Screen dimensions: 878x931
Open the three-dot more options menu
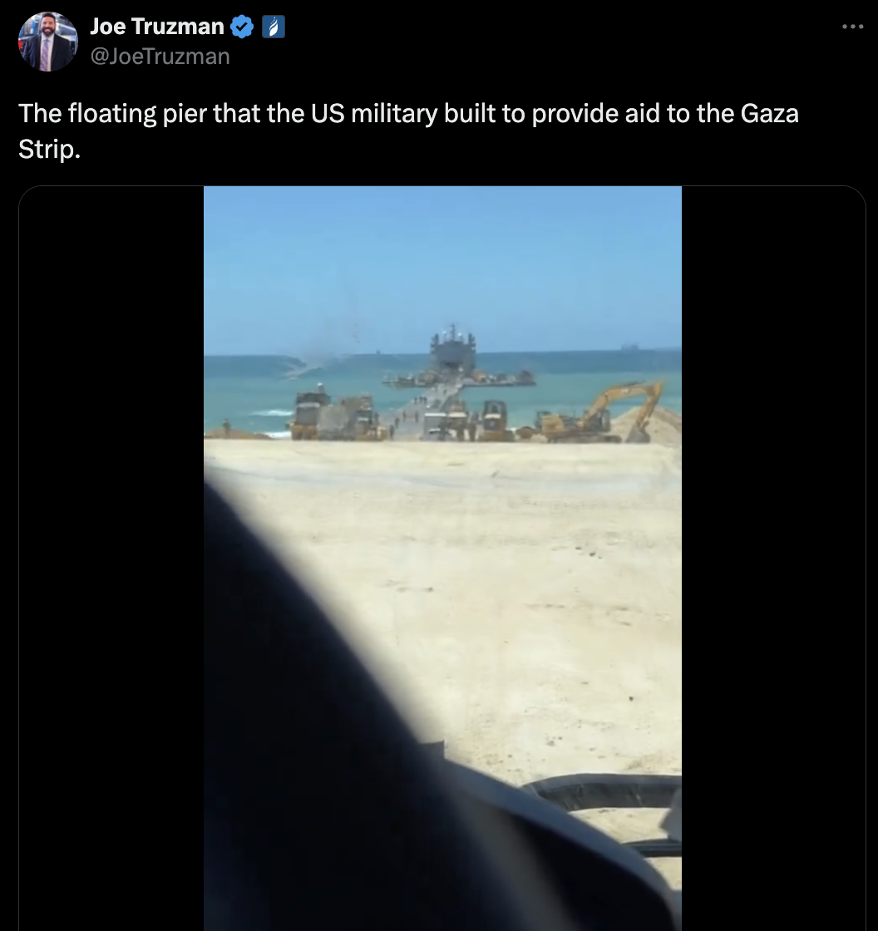[x=852, y=26]
